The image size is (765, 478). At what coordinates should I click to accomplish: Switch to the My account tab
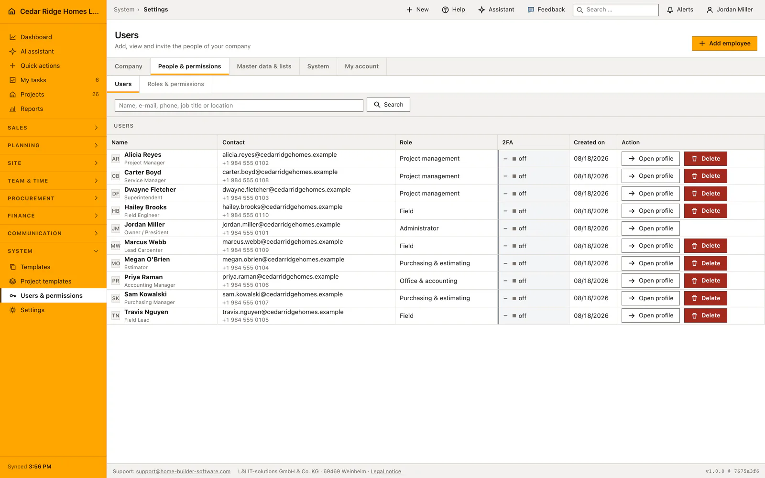(x=361, y=66)
